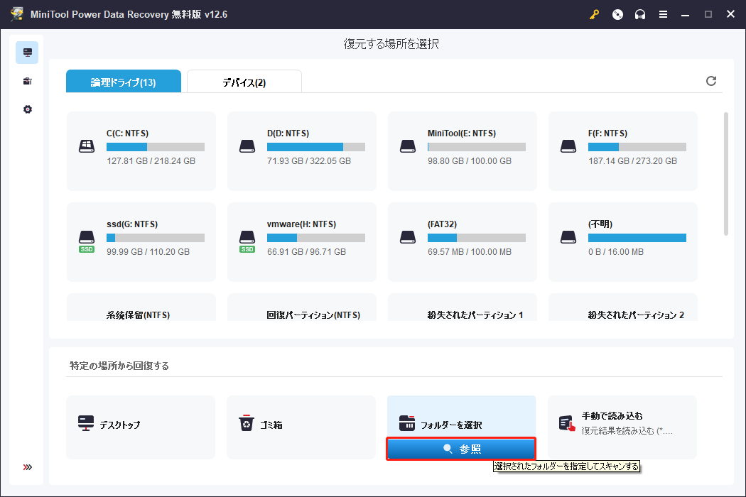Open the hamburger menu
The width and height of the screenshot is (746, 497).
click(663, 14)
